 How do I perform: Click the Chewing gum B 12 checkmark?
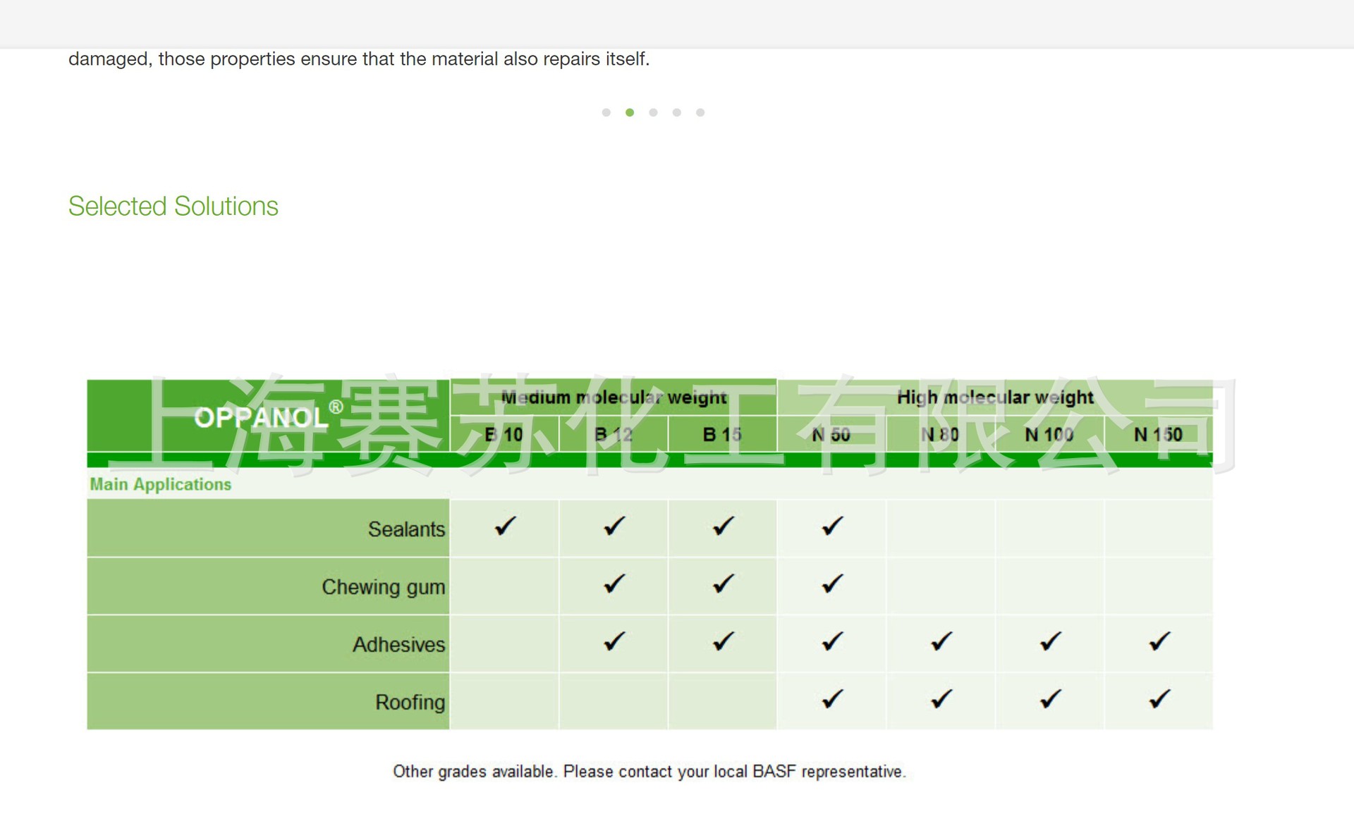[x=614, y=584]
